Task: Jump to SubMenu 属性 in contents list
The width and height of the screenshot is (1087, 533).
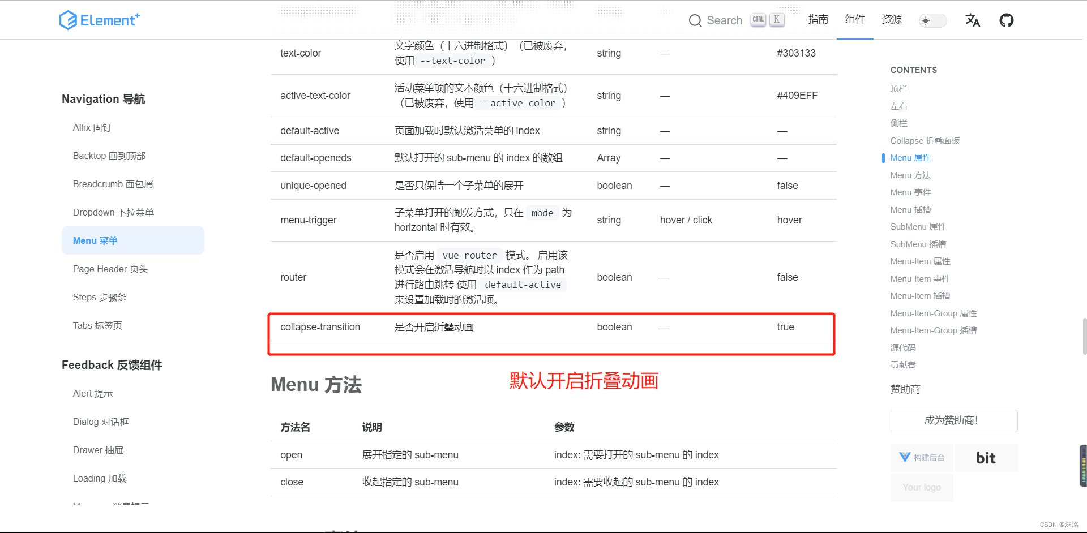Action: click(918, 226)
